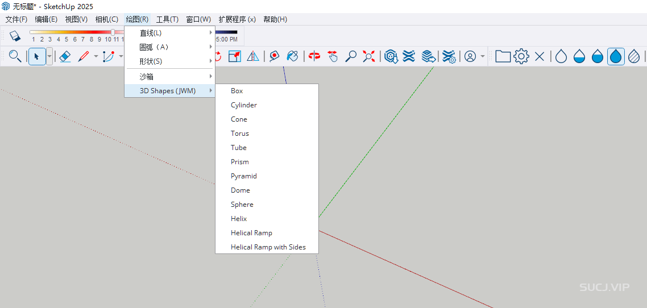The image size is (647, 308).
Task: Open the 窗口(W) menu
Action: 198,19
